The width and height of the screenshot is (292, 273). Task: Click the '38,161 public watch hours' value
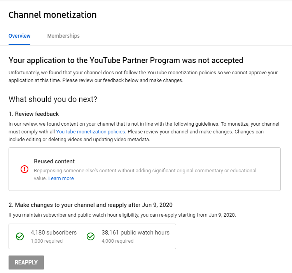(135, 233)
